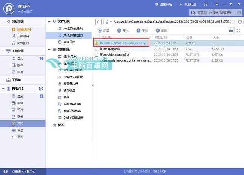Sort by 类型 column header
Image resolution: width=244 pixels, height=175 pixels.
click(x=189, y=37)
